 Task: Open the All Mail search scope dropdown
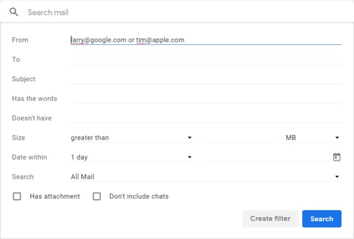(206, 177)
